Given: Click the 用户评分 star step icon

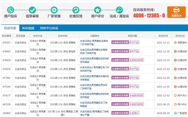Looking at the screenshot, I should (x=97, y=10).
